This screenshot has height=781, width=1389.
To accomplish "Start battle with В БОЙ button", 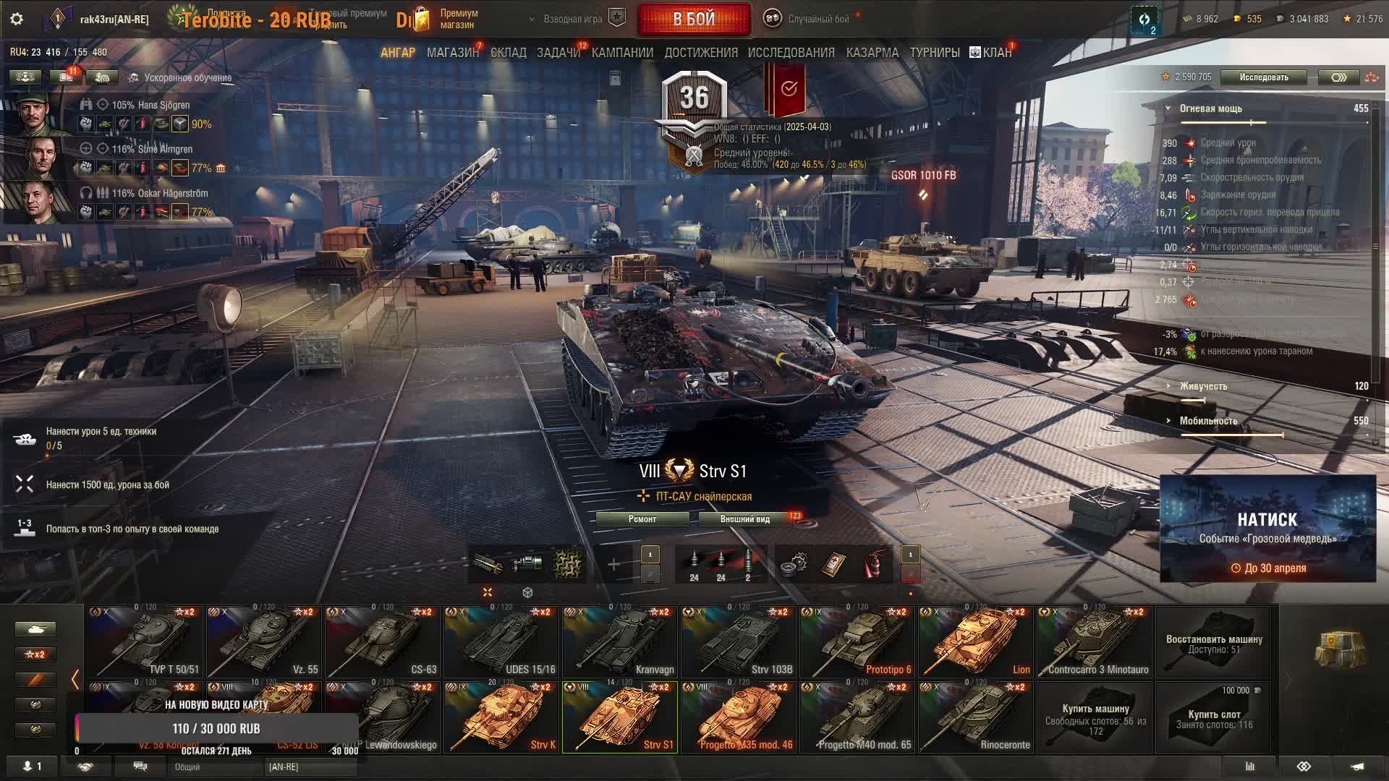I will tap(694, 19).
